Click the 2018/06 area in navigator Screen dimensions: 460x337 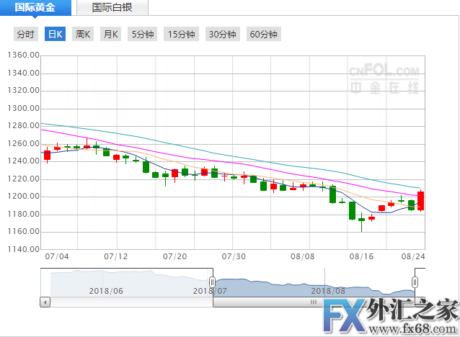pos(106,290)
